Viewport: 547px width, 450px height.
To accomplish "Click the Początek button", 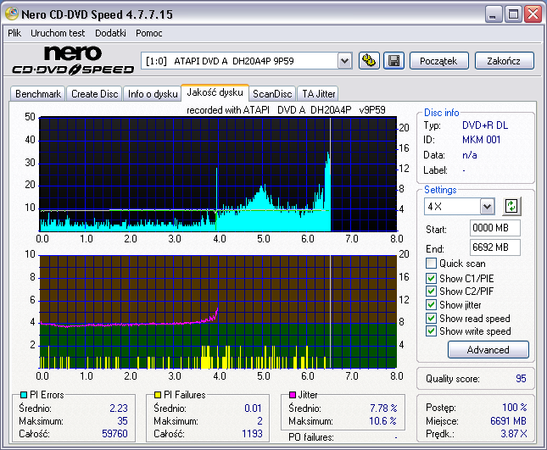I will tap(438, 61).
